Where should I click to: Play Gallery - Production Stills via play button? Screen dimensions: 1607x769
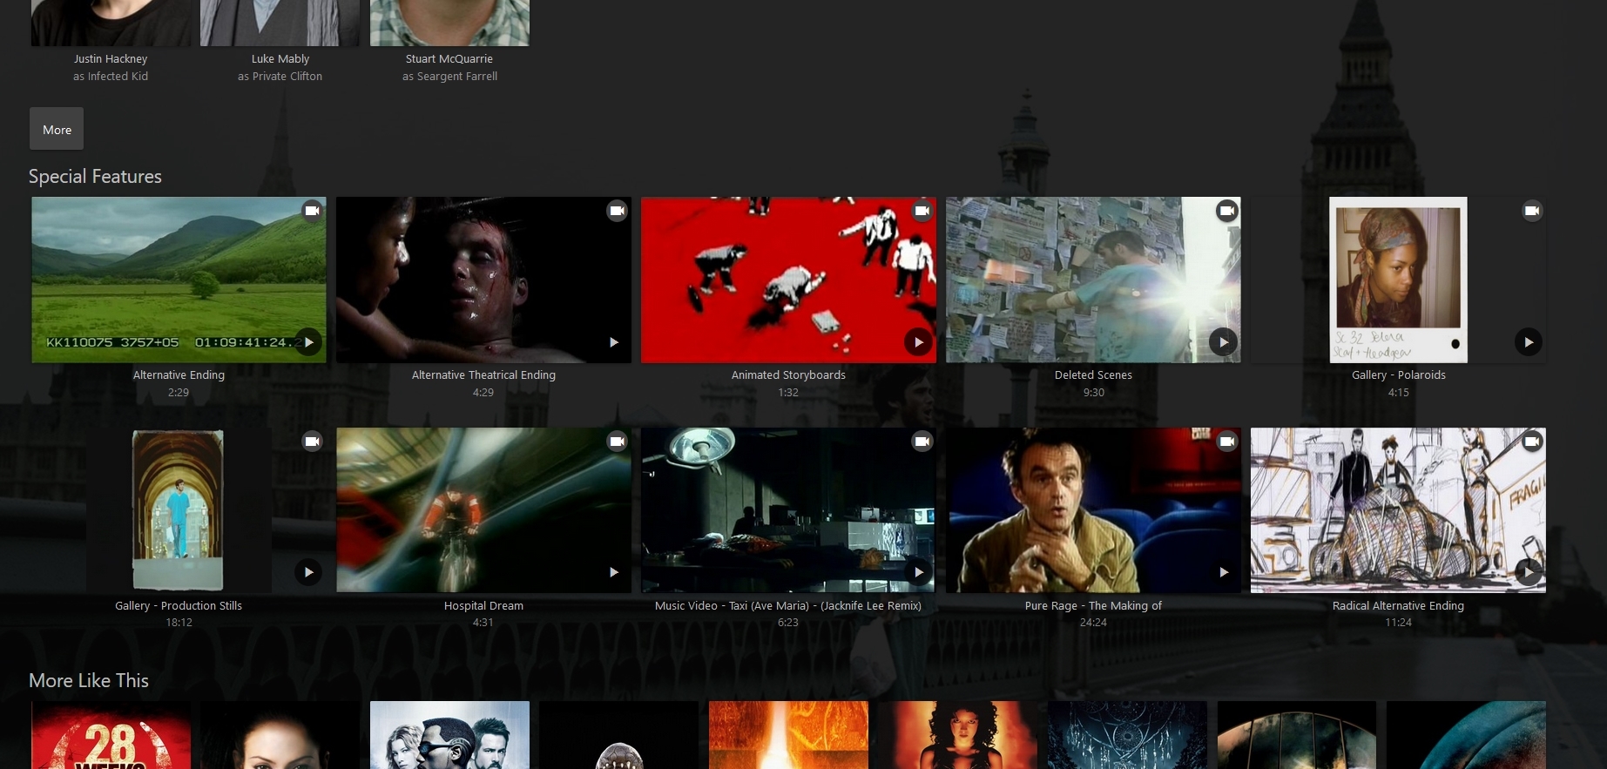tap(308, 572)
